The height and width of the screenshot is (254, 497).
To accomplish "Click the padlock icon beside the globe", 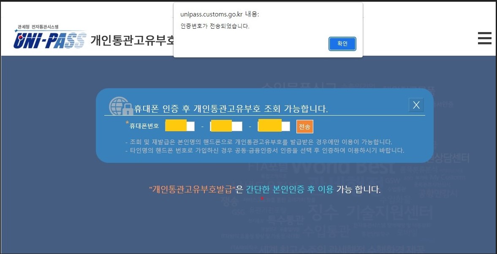I will [x=128, y=109].
